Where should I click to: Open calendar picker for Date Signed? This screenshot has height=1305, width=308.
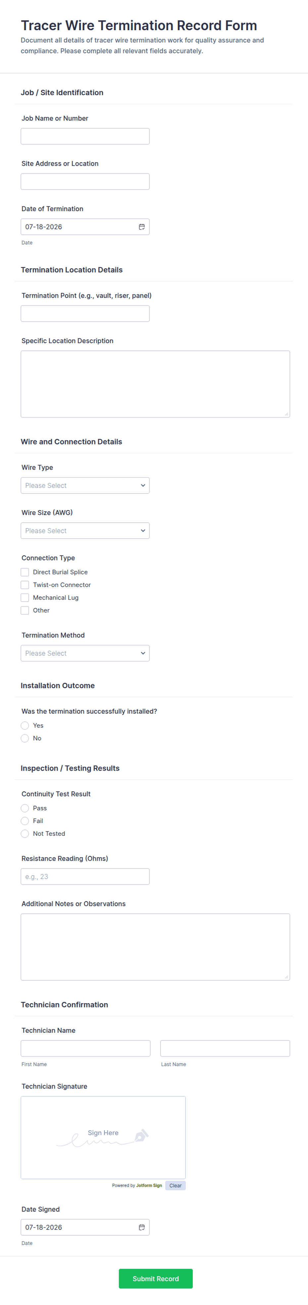click(x=142, y=1227)
